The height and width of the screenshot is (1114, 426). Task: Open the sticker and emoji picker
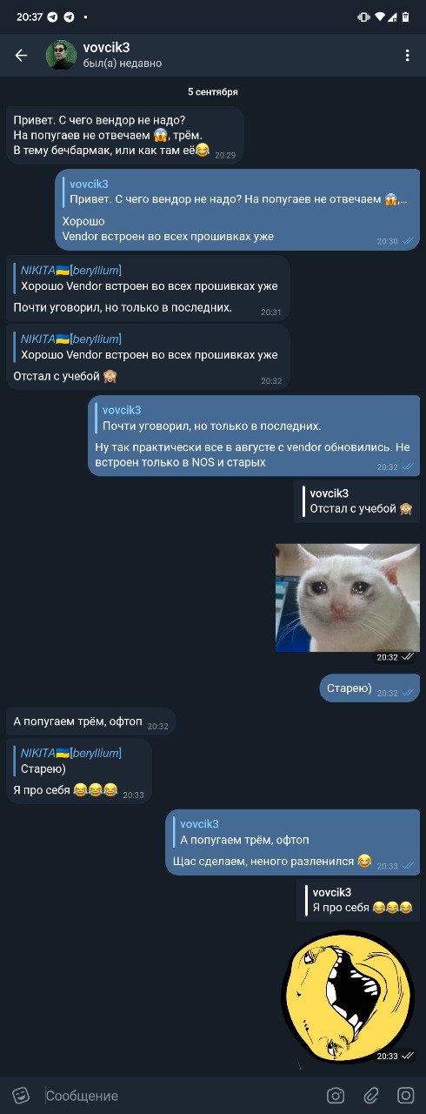[21, 1095]
